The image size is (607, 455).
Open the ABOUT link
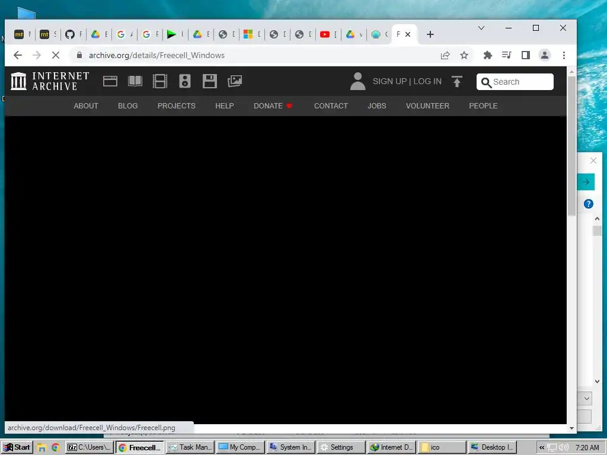click(x=86, y=105)
